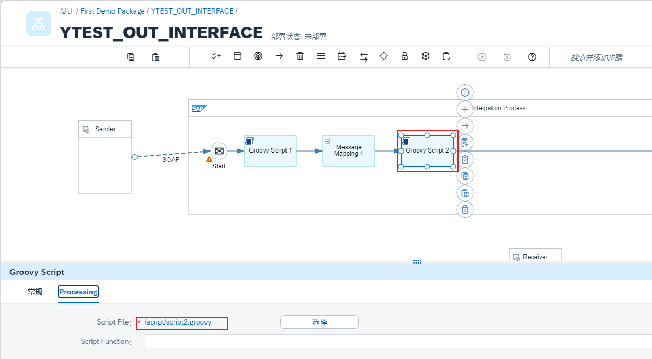The width and height of the screenshot is (652, 359).
Task: Open the hamburger list menu in the toolbar
Action: pos(321,56)
